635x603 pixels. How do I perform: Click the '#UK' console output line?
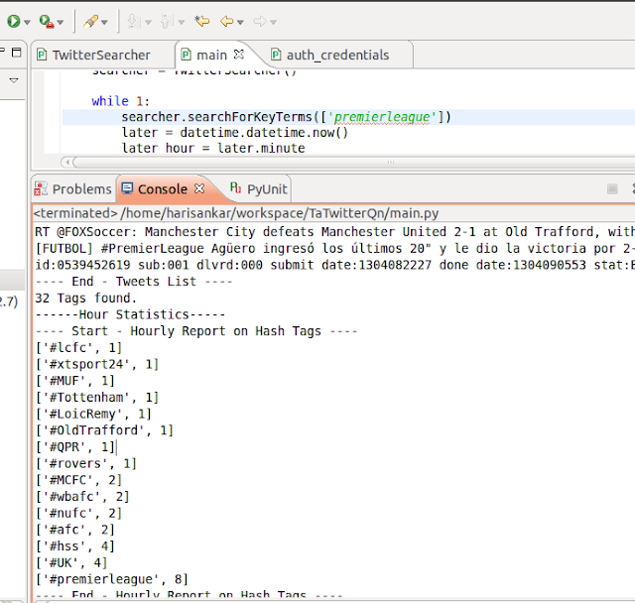[x=71, y=563]
